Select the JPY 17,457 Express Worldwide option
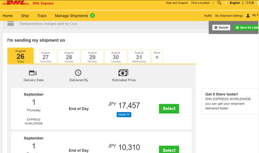The height and width of the screenshot is (153, 259). pyautogui.click(x=169, y=109)
